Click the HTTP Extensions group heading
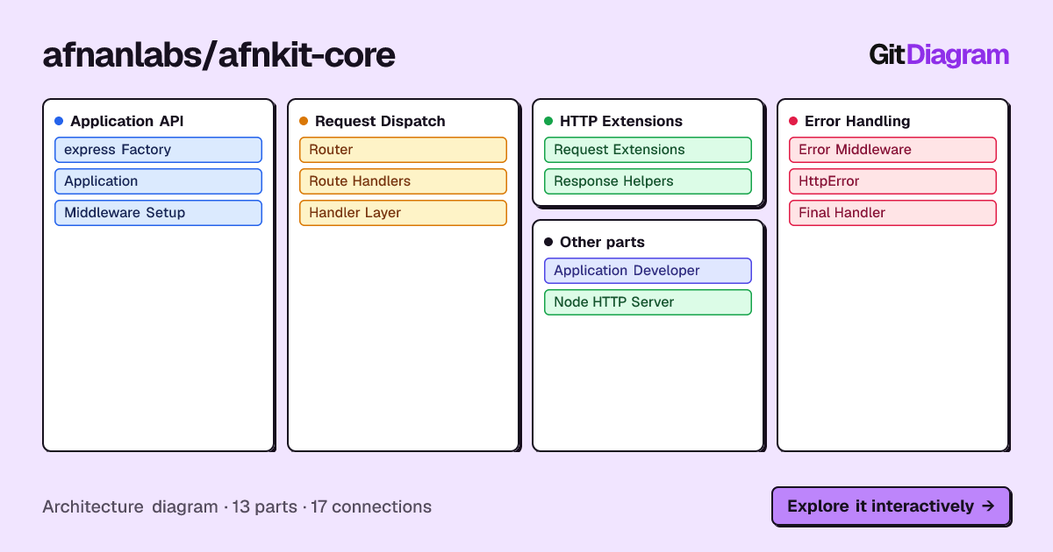The height and width of the screenshot is (552, 1053). click(621, 121)
